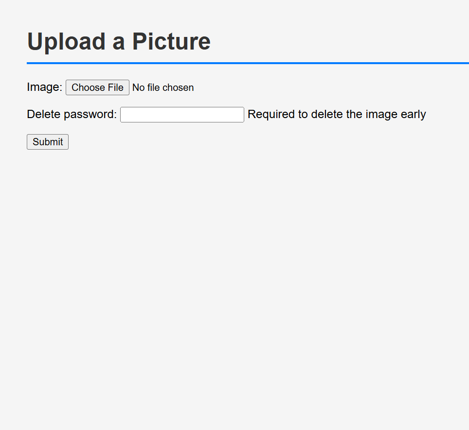Screen dimensions: 469x430
Task: Place cursor in the password text box
Action: (x=182, y=115)
